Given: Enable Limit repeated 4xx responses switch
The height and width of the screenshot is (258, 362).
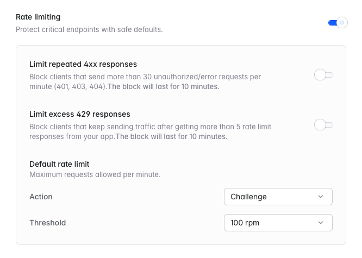Looking at the screenshot, I should point(323,75).
